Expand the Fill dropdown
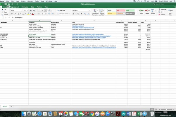 (163, 12)
